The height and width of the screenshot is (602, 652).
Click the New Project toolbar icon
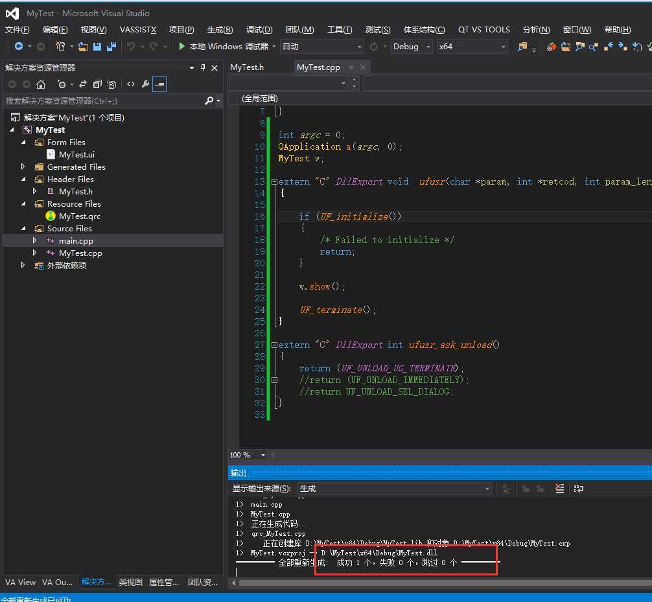pyautogui.click(x=61, y=46)
